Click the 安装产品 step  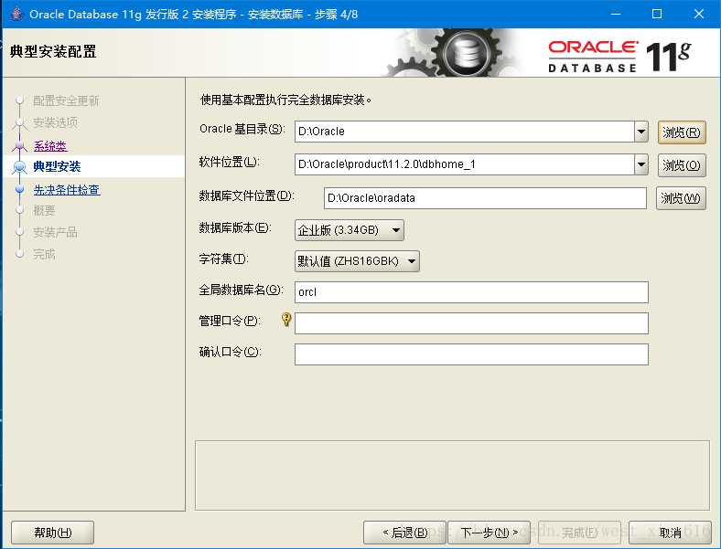tap(55, 232)
